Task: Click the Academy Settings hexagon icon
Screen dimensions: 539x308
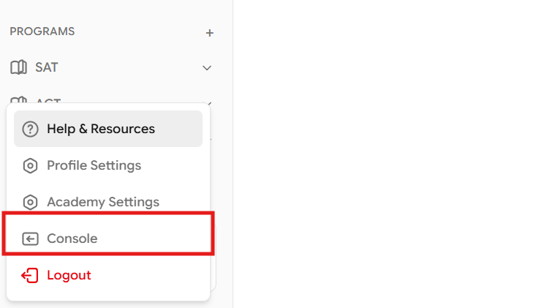Action: point(30,203)
